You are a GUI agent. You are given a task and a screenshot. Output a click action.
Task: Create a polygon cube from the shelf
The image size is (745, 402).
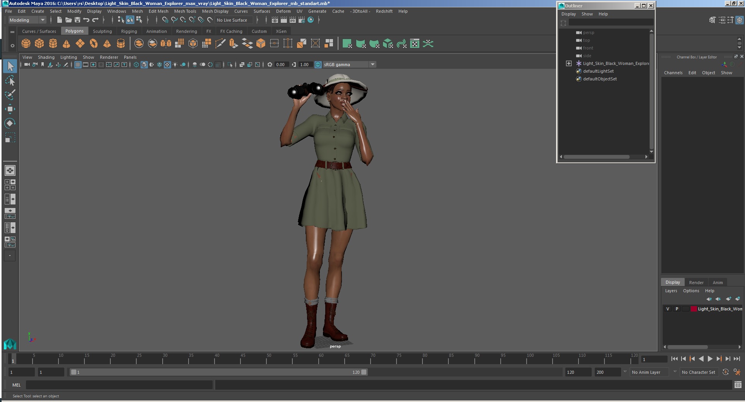[x=39, y=44]
